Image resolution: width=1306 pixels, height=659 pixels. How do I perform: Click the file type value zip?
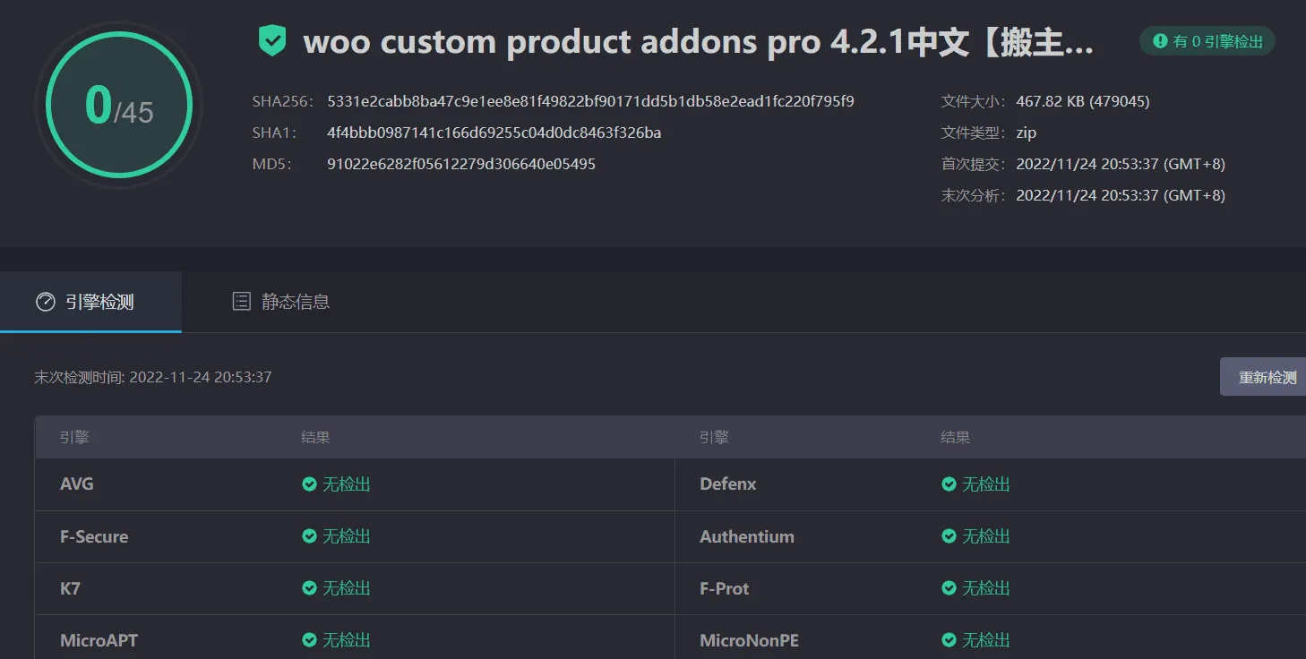click(1027, 133)
